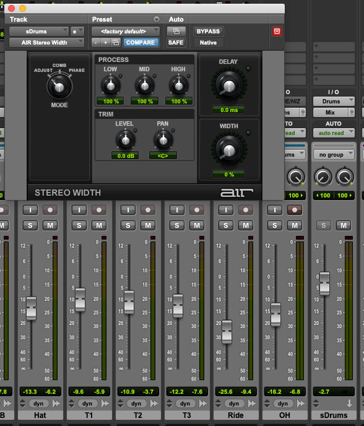Click the Mix output path button
The width and height of the screenshot is (364, 426).
[331, 113]
